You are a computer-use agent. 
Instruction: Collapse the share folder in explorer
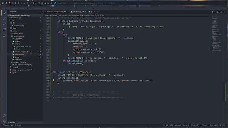click(x=25, y=31)
